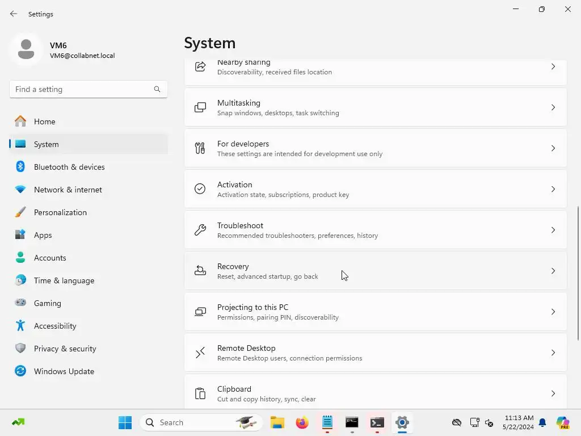This screenshot has height=436, width=581.
Task: Click the Privacy & security shield icon
Action: click(20, 348)
